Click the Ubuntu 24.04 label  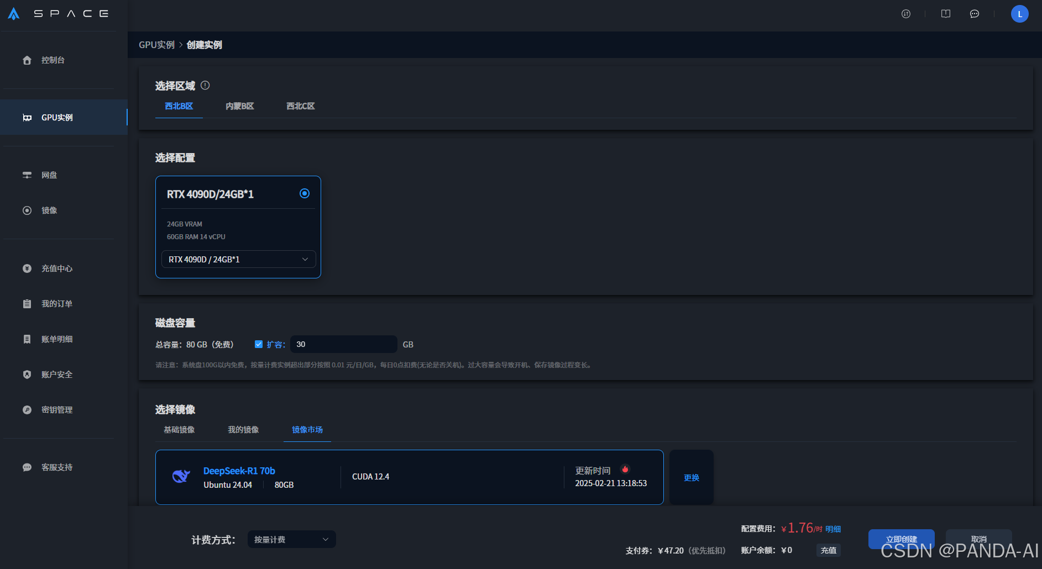click(228, 485)
